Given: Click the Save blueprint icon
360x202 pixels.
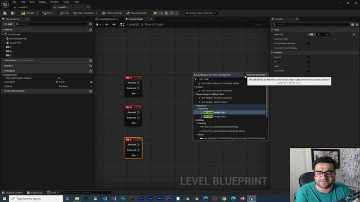Looking at the screenshot, I should point(5,13).
